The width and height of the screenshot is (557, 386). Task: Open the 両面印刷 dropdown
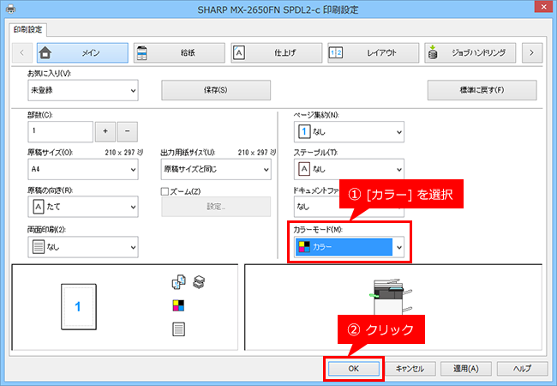coord(83,247)
